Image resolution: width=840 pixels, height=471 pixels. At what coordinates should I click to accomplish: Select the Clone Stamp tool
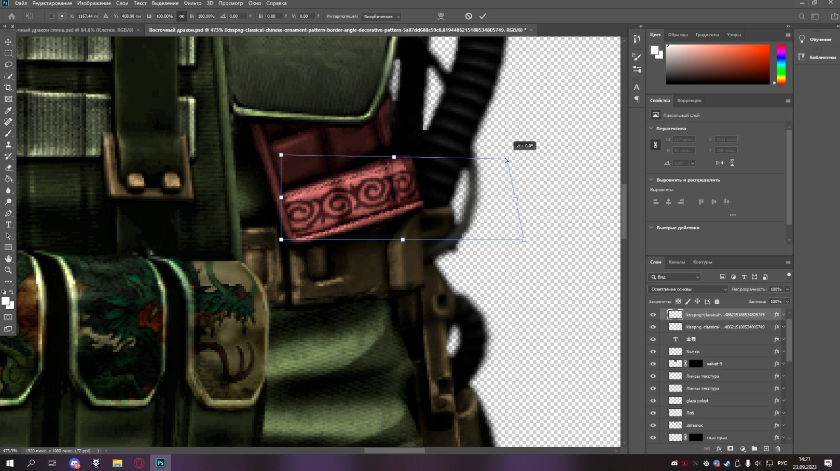[x=8, y=145]
